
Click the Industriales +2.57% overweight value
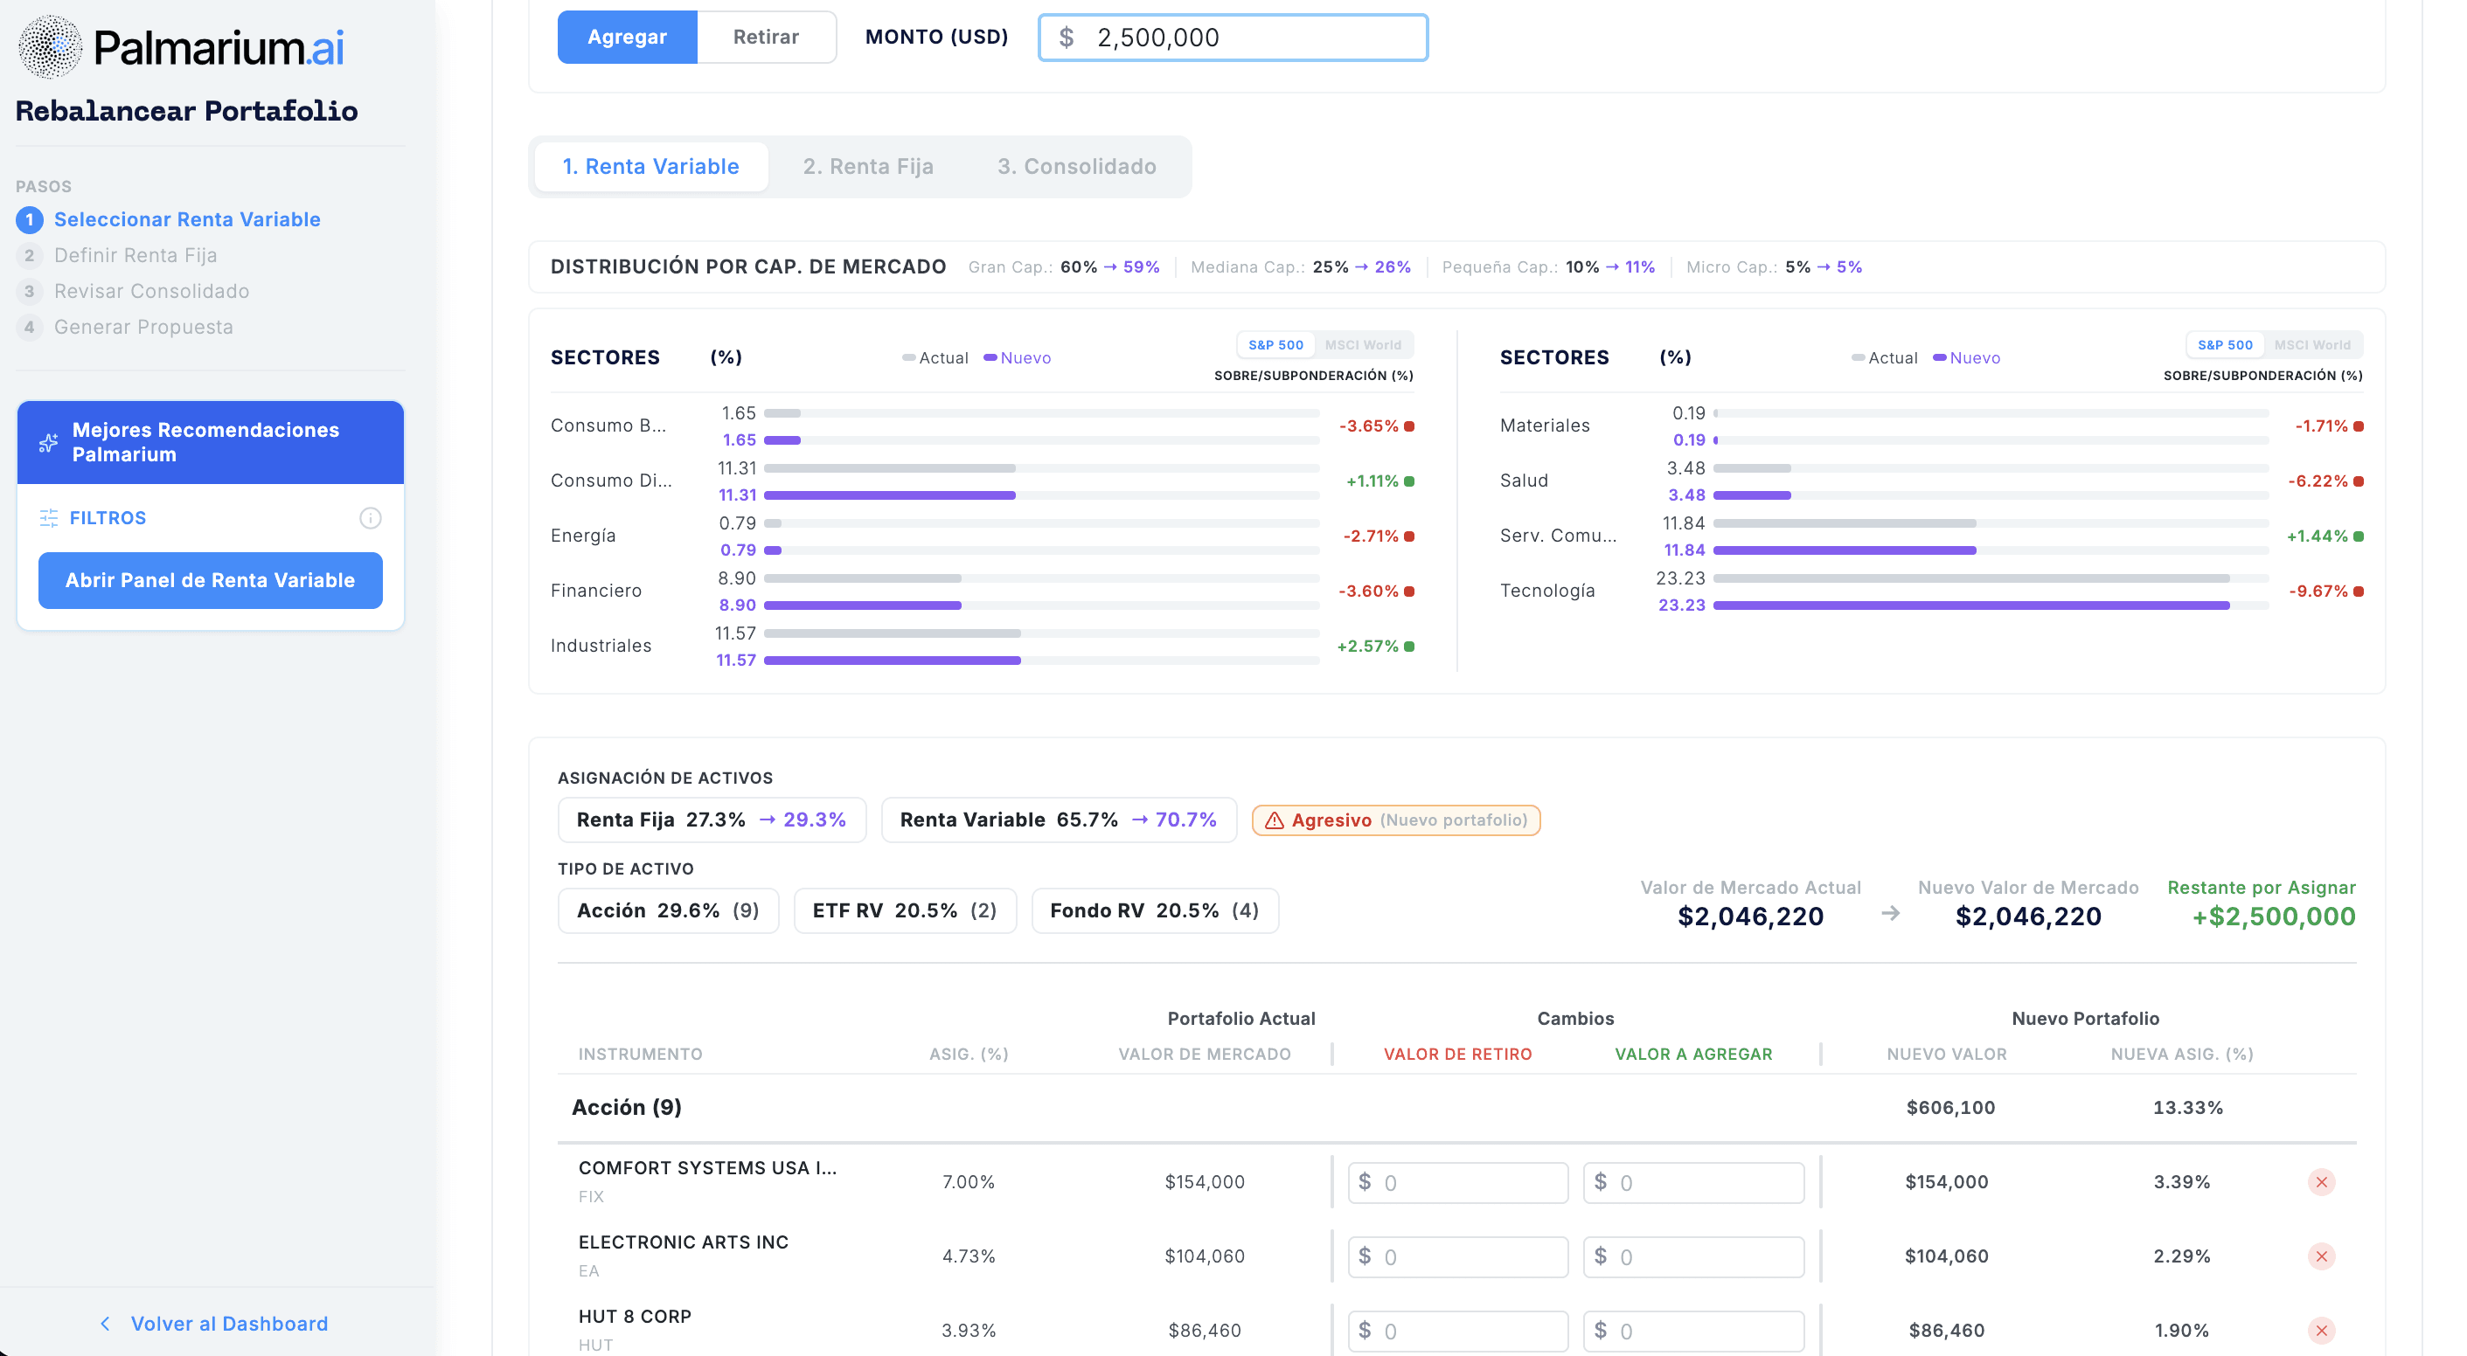tap(1367, 646)
